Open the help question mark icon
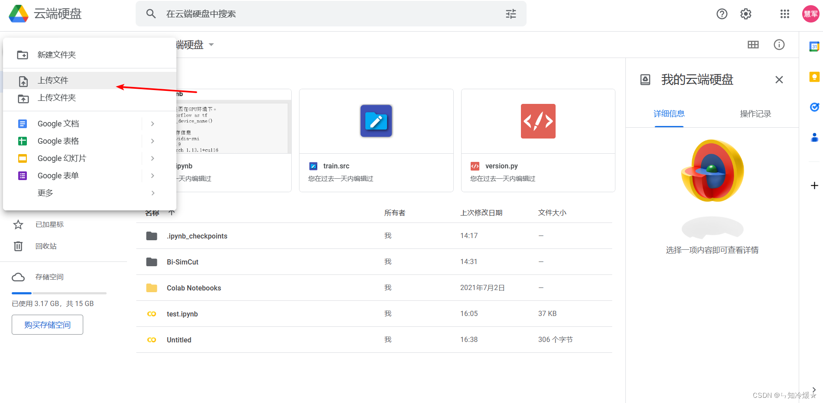 [722, 14]
